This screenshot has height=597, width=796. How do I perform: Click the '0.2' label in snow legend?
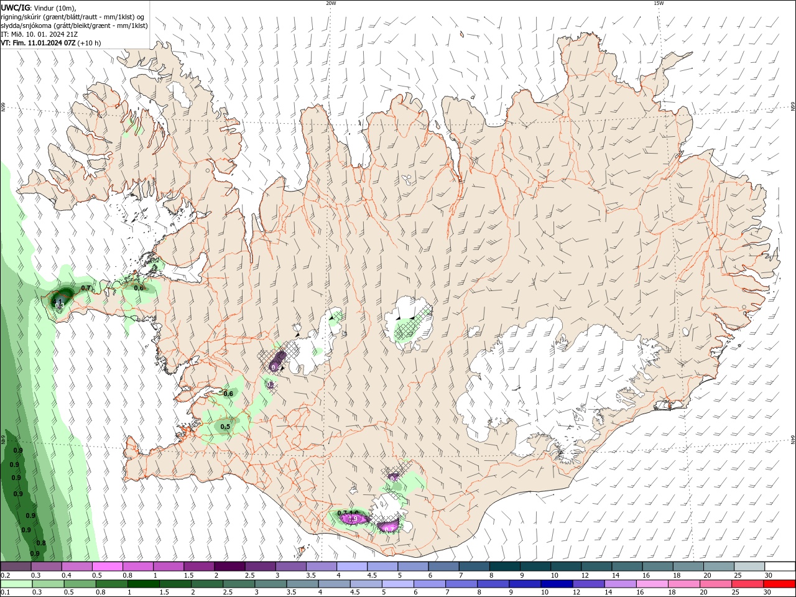pyautogui.click(x=6, y=575)
